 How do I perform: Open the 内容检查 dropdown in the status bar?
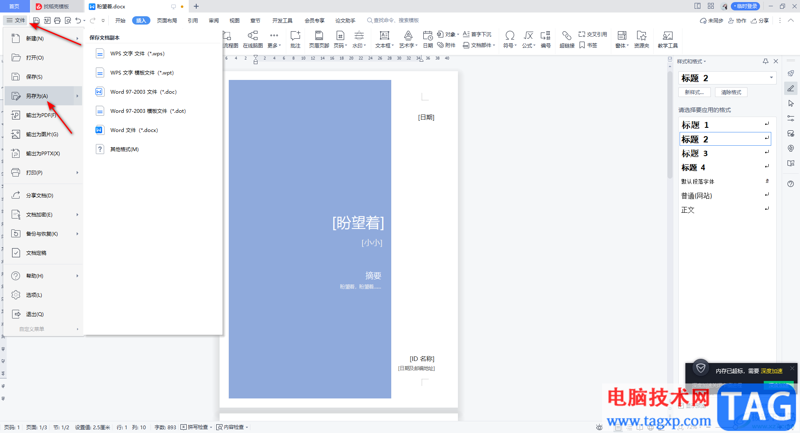(x=247, y=427)
